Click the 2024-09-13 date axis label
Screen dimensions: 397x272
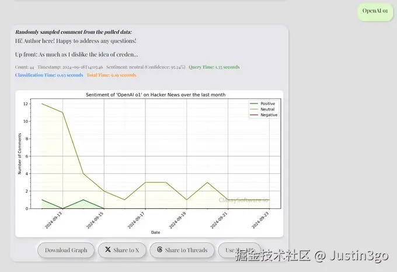pyautogui.click(x=54, y=221)
